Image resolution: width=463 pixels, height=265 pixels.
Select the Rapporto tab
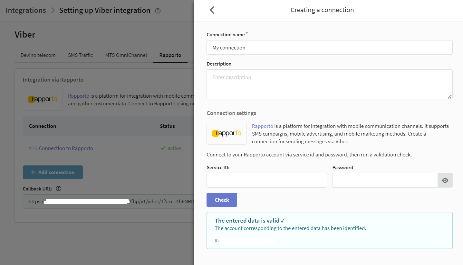170,55
